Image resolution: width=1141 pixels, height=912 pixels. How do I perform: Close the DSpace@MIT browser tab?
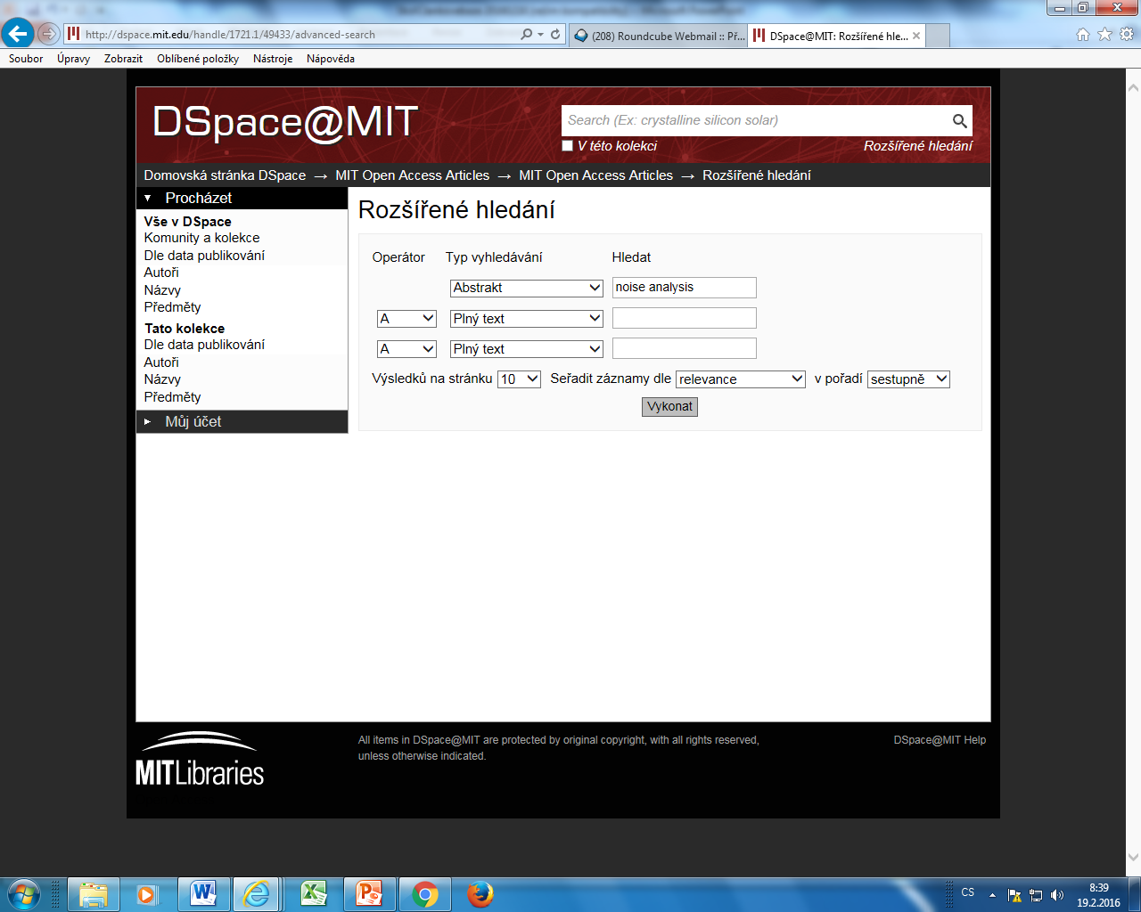[916, 36]
